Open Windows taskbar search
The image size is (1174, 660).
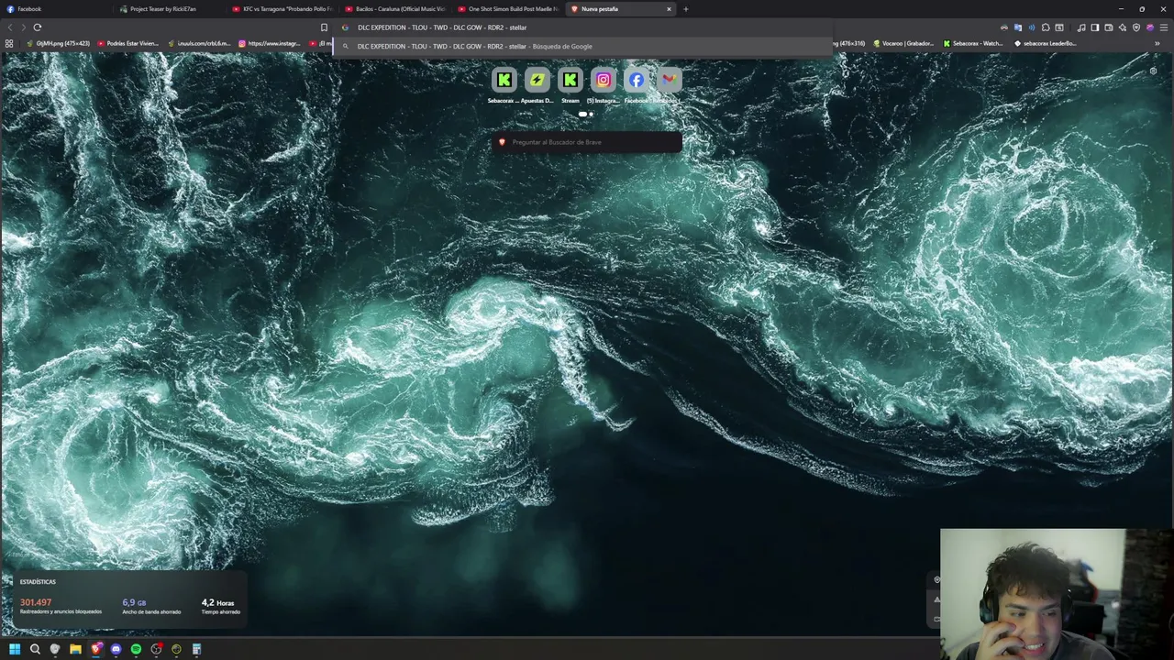click(x=35, y=649)
